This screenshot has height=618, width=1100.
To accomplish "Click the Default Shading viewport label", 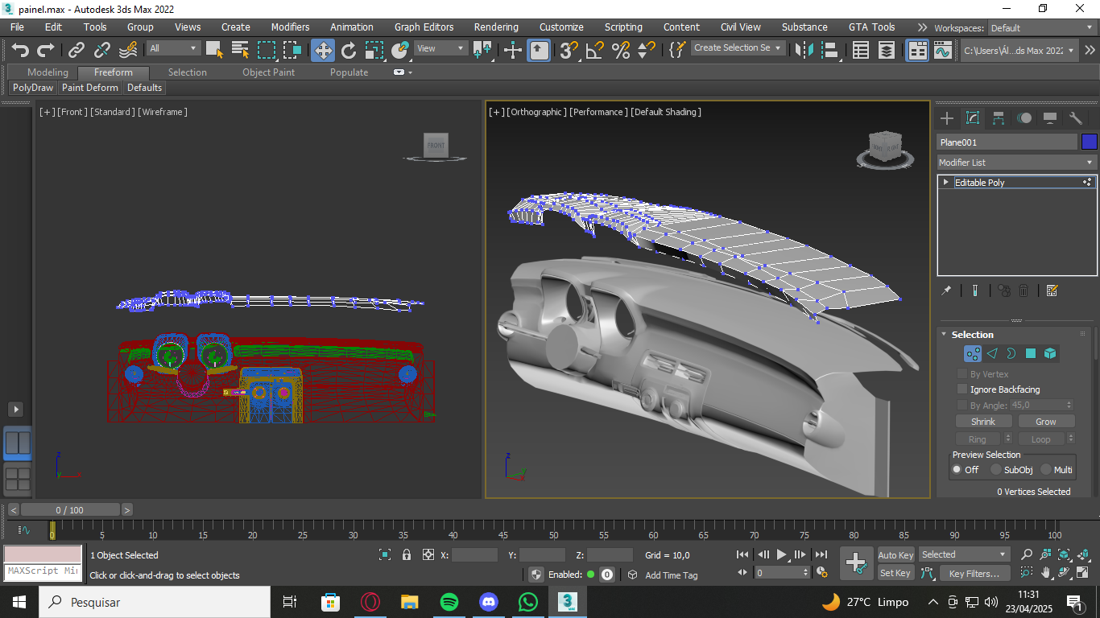I will pyautogui.click(x=666, y=112).
